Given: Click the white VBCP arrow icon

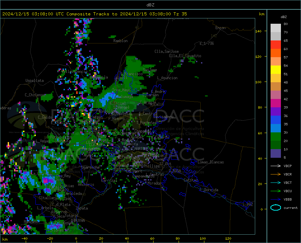Looking at the screenshot, I should tap(276, 166).
